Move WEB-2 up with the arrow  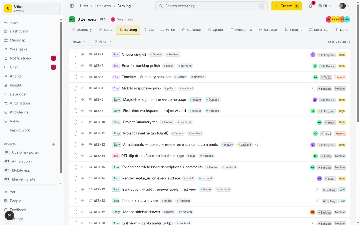tap(76, 64)
